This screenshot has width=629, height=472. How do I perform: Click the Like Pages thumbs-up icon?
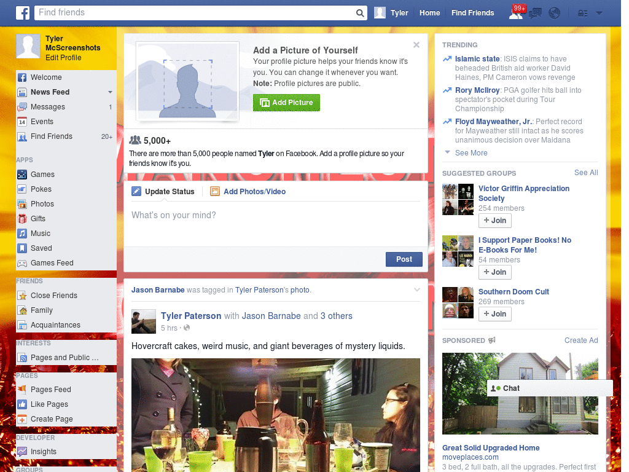tap(22, 404)
